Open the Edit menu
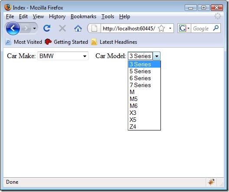 click(x=23, y=16)
